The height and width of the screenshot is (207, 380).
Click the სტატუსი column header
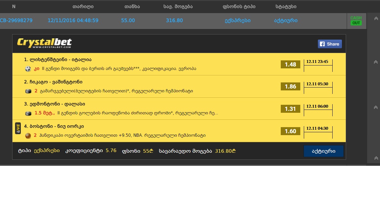coord(286,6)
